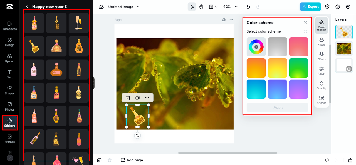Crop the selected sticker

tap(128, 97)
